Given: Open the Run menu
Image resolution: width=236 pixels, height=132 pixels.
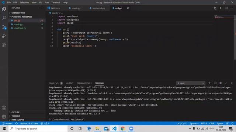Looking at the screenshot, I should coord(47,3).
